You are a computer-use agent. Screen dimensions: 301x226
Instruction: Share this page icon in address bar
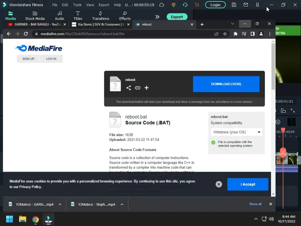point(216,34)
